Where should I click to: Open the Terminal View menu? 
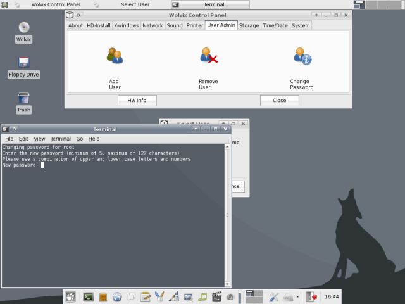click(39, 139)
